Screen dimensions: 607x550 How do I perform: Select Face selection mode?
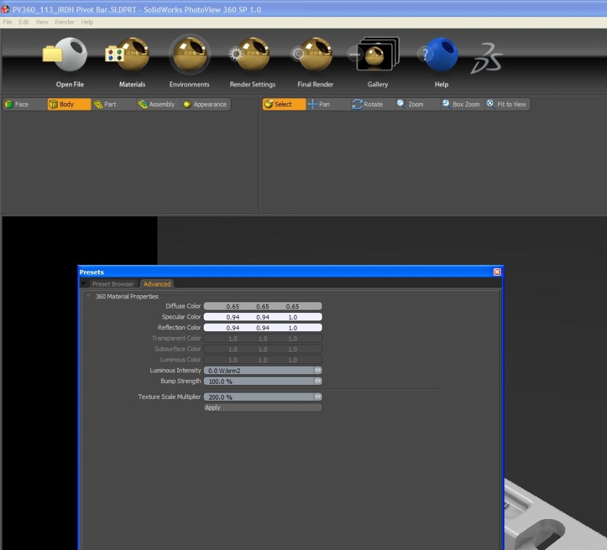click(25, 104)
